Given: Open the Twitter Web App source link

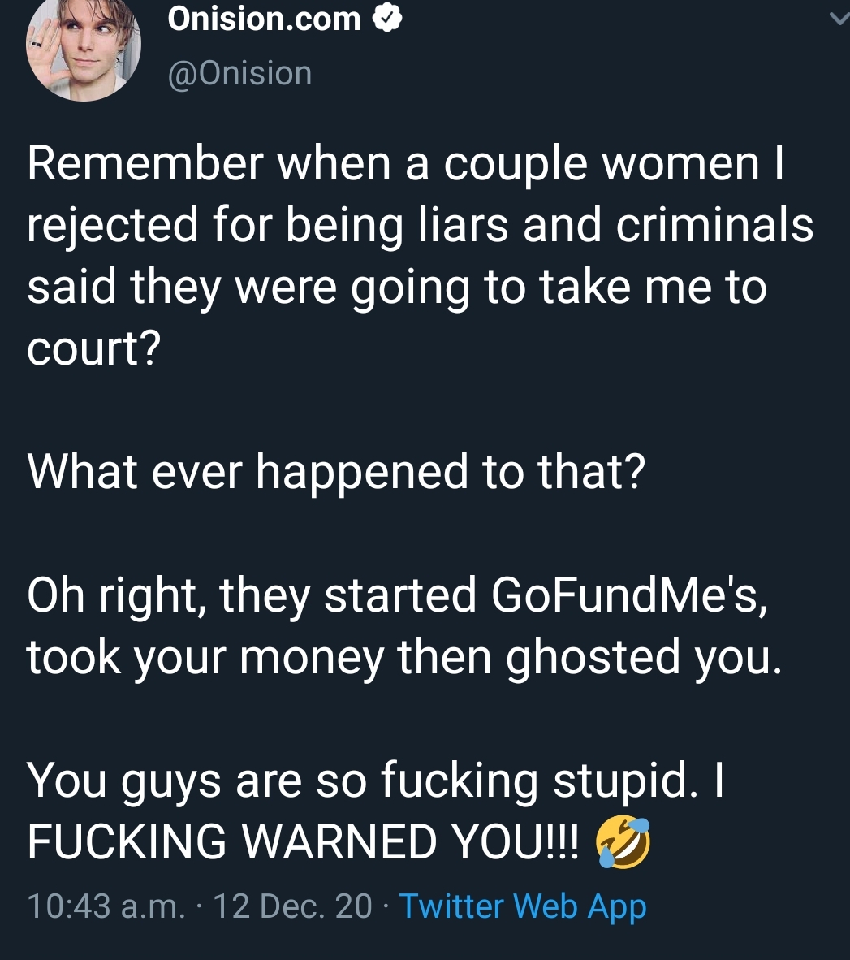Looking at the screenshot, I should pos(523,906).
